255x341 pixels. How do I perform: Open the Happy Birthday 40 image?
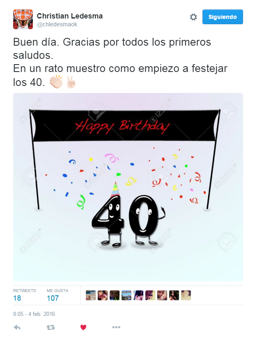coord(128,187)
